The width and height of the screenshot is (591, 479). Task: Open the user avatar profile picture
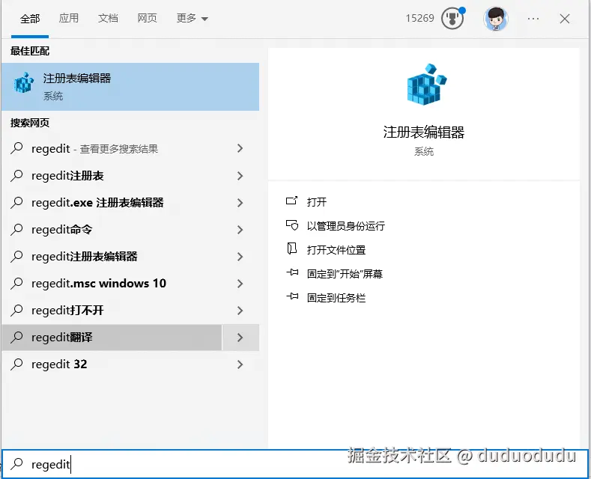496,19
